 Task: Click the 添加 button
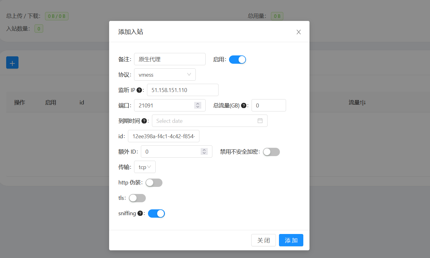(291, 240)
